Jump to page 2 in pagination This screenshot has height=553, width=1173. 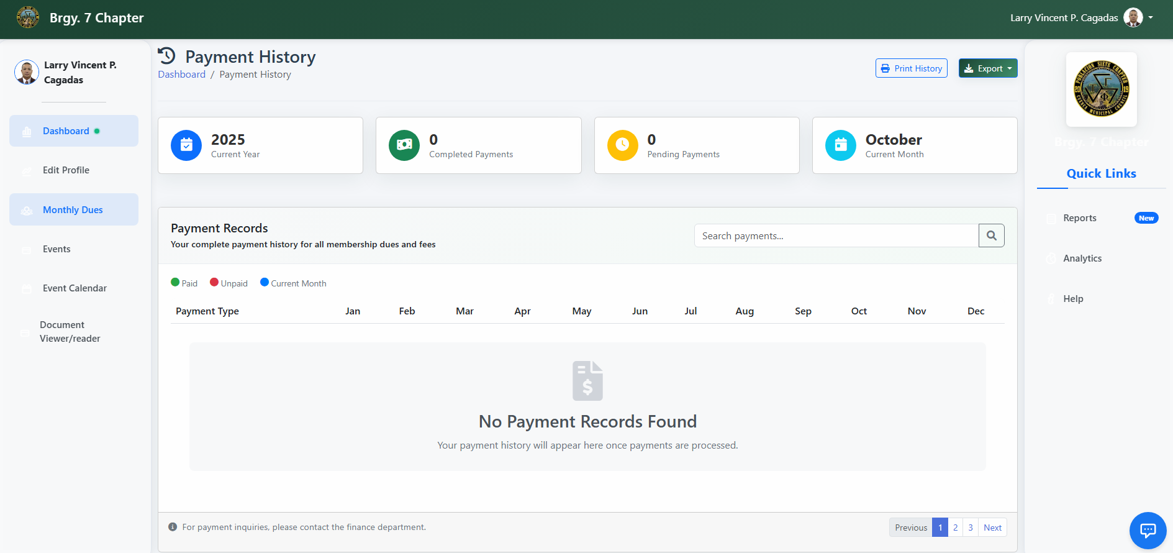pos(955,528)
